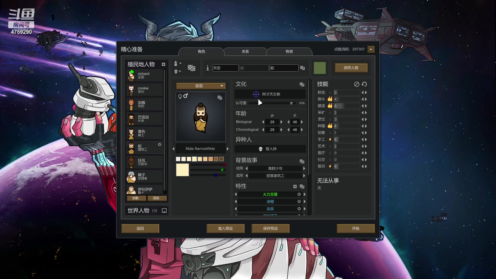Click the 保存人物 button

coord(351,68)
